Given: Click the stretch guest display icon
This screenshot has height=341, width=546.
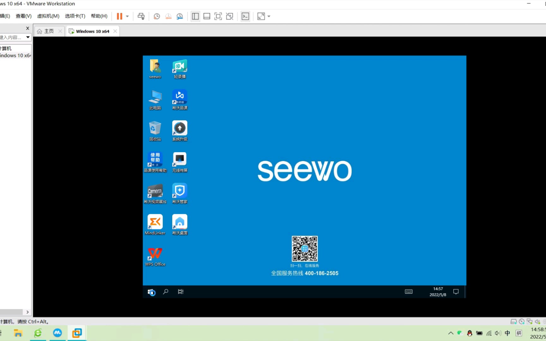Looking at the screenshot, I should point(261,16).
